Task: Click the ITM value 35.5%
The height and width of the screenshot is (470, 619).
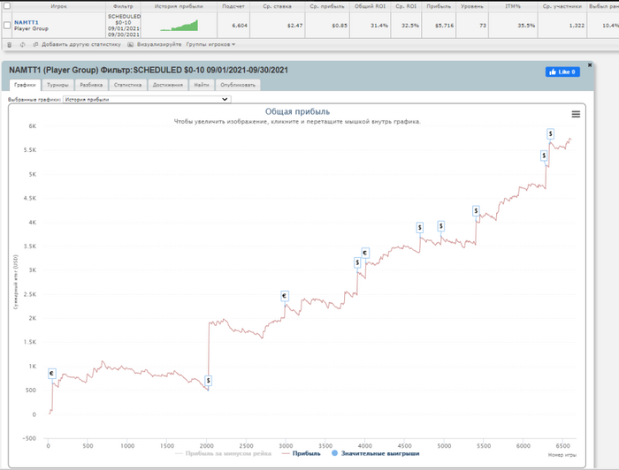Action: 526,26
